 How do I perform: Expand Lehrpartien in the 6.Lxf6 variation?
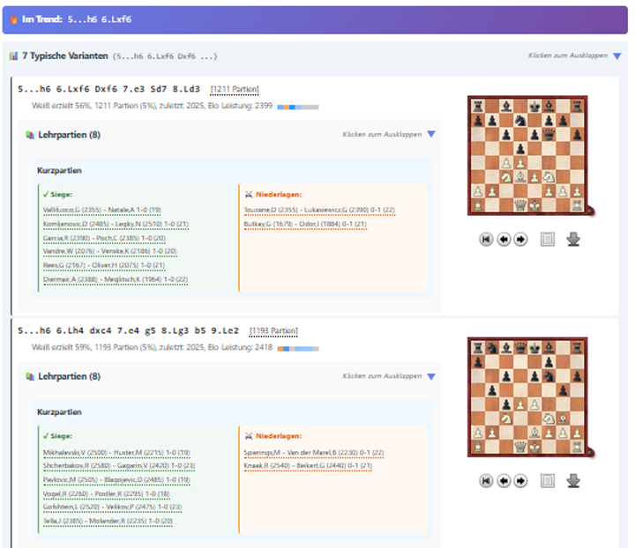[430, 135]
